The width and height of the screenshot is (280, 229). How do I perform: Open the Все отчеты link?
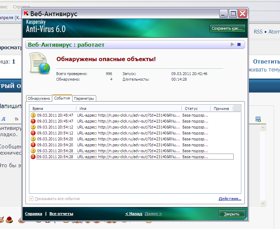click(61, 214)
